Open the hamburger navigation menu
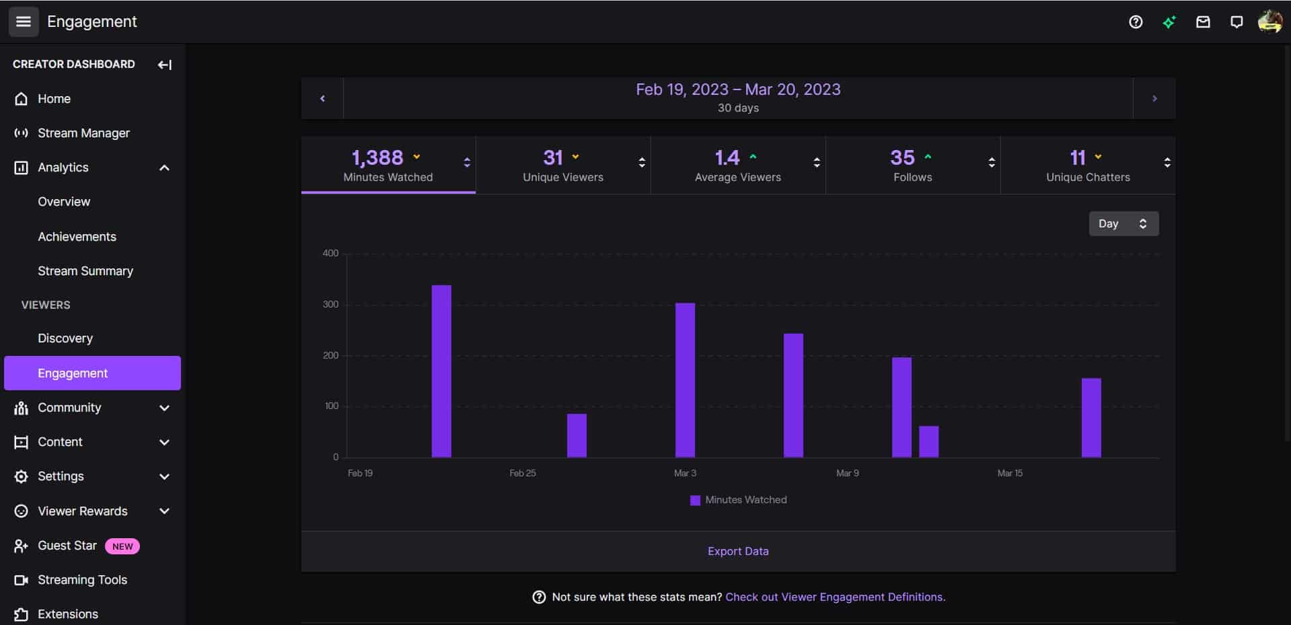This screenshot has height=625, width=1291. click(x=24, y=22)
